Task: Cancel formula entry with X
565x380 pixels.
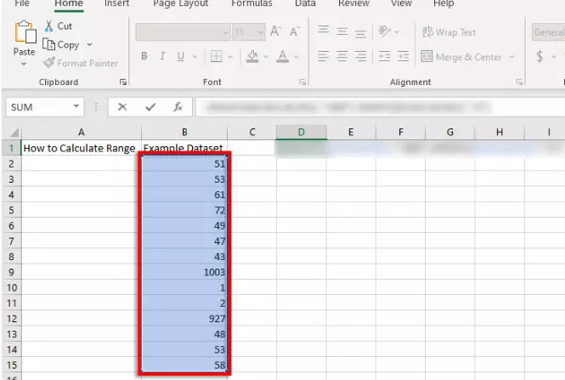Action: [122, 107]
